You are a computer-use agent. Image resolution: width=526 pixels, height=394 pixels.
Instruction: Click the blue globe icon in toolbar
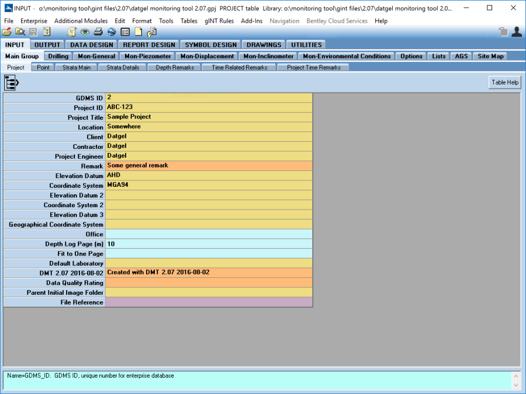(111, 32)
